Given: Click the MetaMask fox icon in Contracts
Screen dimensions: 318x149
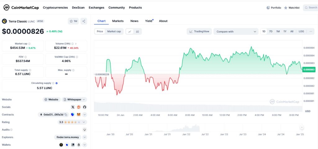Looking at the screenshot, I should coord(79,115).
